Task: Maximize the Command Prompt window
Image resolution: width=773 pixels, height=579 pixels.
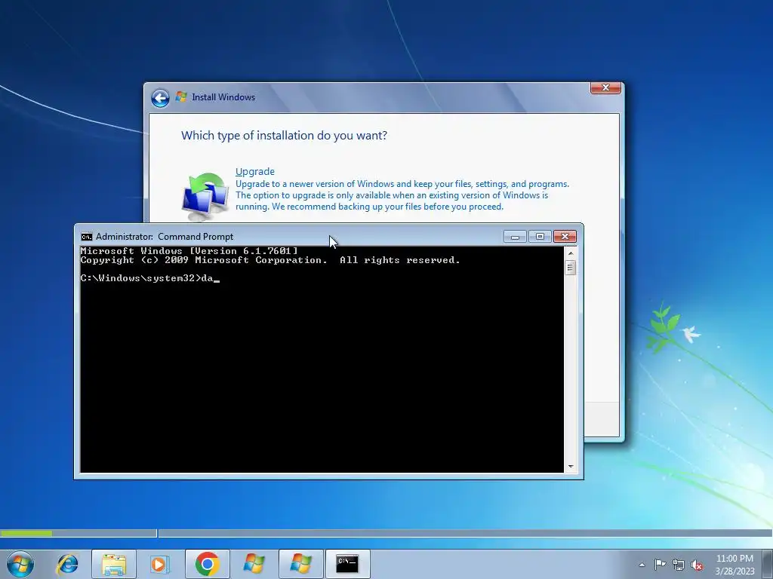Action: (540, 237)
